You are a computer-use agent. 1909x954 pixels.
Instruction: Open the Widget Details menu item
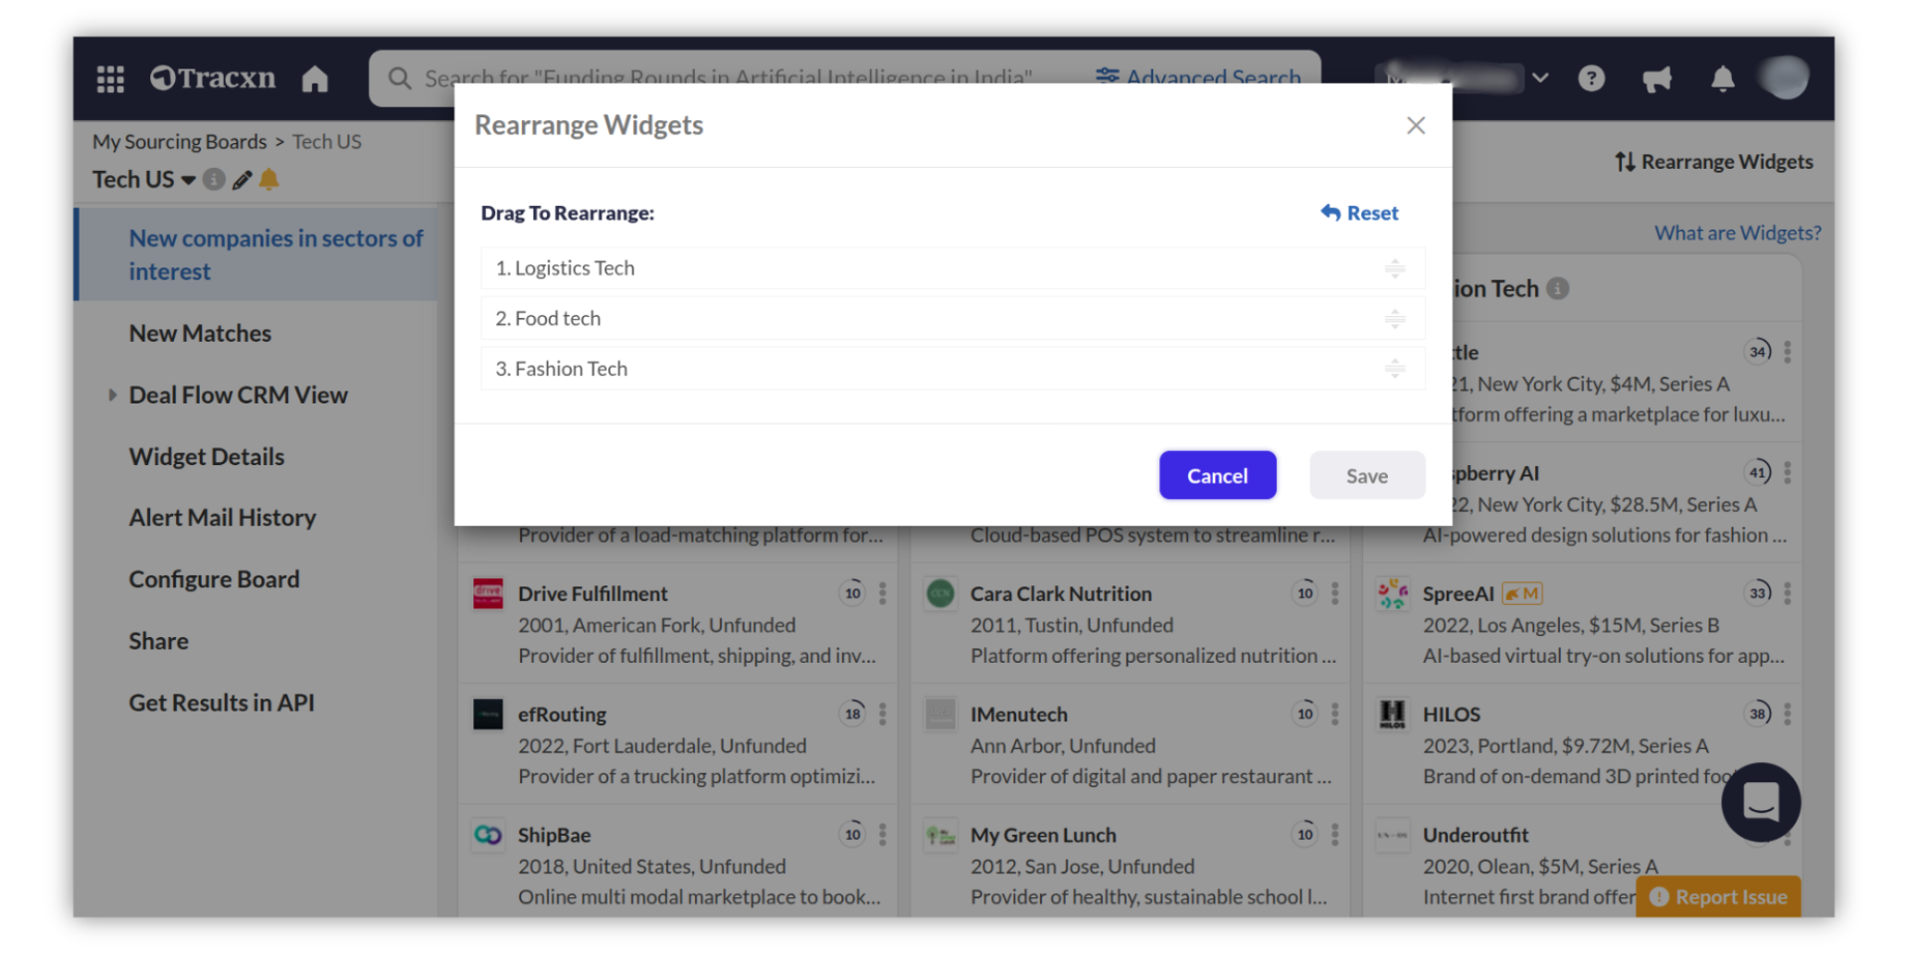207,456
